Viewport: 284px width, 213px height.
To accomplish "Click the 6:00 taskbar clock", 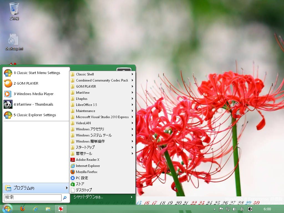I will pyautogui.click(x=267, y=209).
